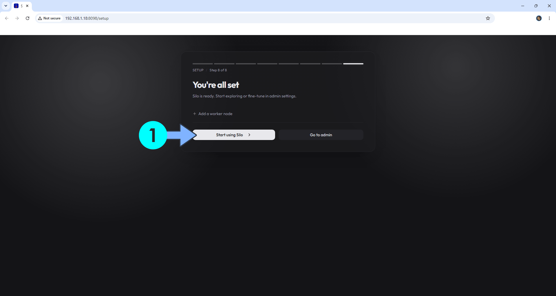Reload the setup page

point(28,18)
